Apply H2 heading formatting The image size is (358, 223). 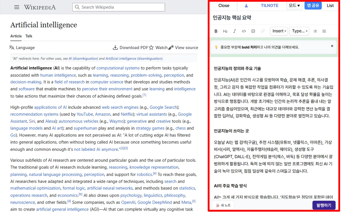click(x=225, y=31)
